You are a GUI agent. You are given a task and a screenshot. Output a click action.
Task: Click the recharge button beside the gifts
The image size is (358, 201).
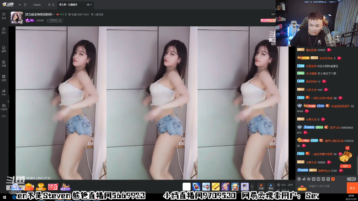tap(261, 187)
